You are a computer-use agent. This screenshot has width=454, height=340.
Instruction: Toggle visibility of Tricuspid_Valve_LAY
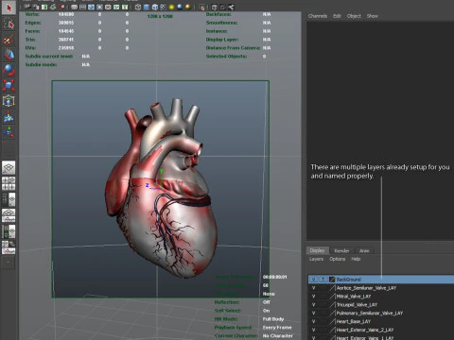[x=313, y=304]
